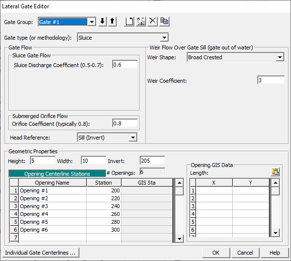Viewport: 291px width, 261px height.
Task: Confirm with OK button
Action: (216, 253)
